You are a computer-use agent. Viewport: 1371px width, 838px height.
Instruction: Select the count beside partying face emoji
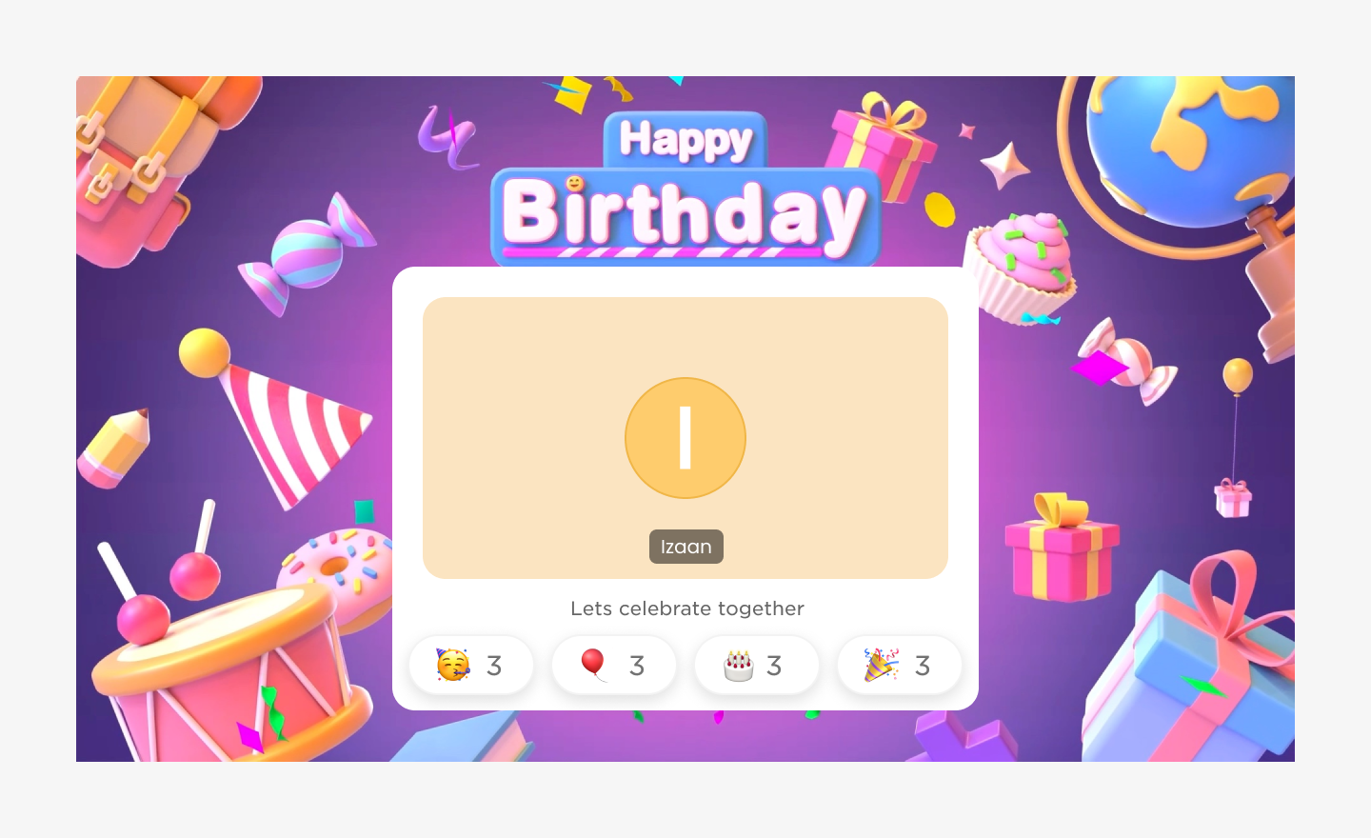(494, 666)
